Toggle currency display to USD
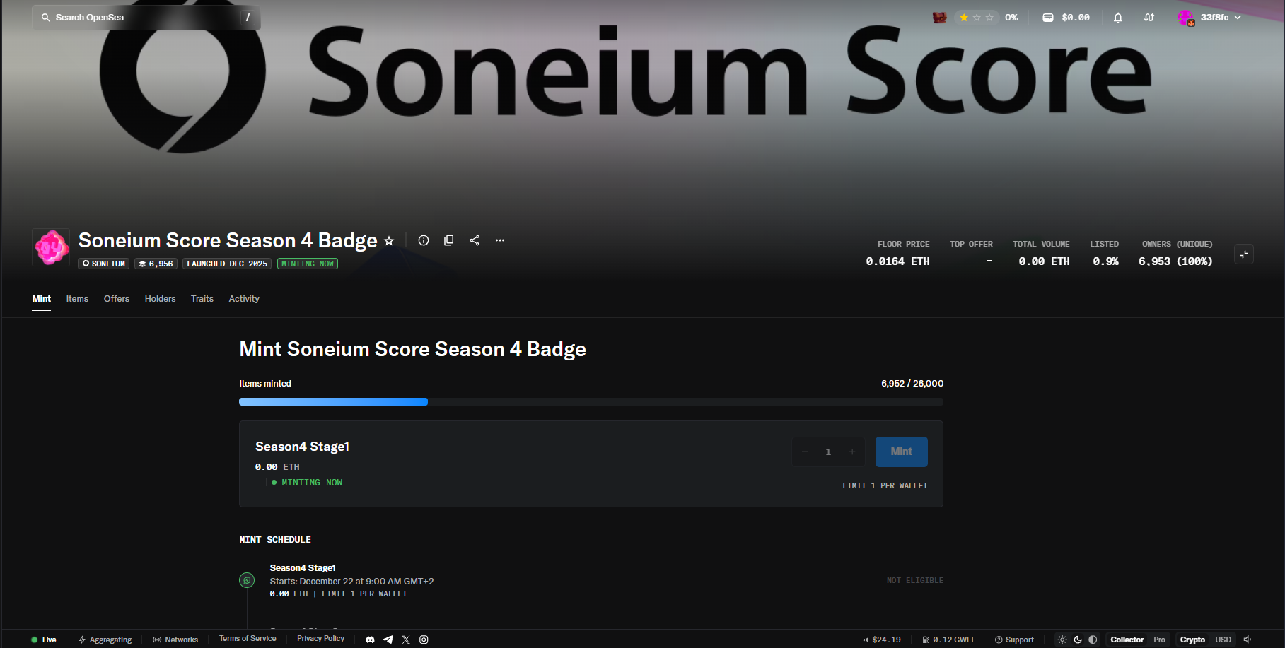1285x648 pixels. (x=1223, y=640)
